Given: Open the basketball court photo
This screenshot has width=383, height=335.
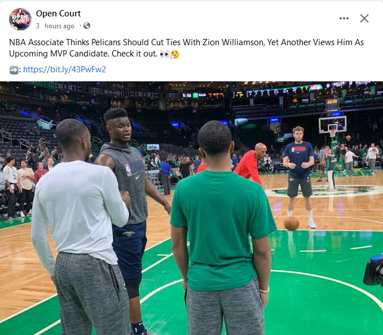Looking at the screenshot, I should [192, 208].
